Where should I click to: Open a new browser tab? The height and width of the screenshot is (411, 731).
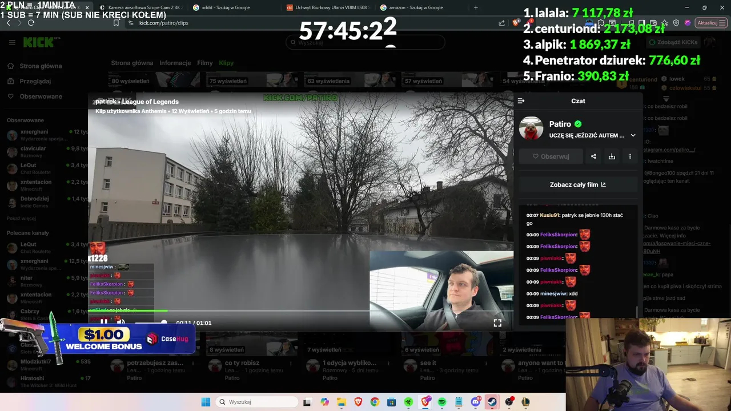pos(476,7)
